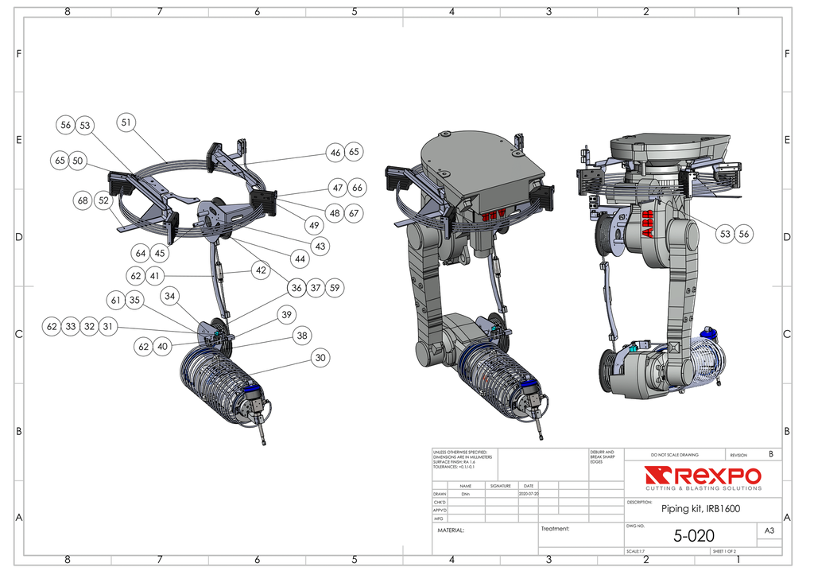Click the Rexpo logo in title block

point(703,479)
